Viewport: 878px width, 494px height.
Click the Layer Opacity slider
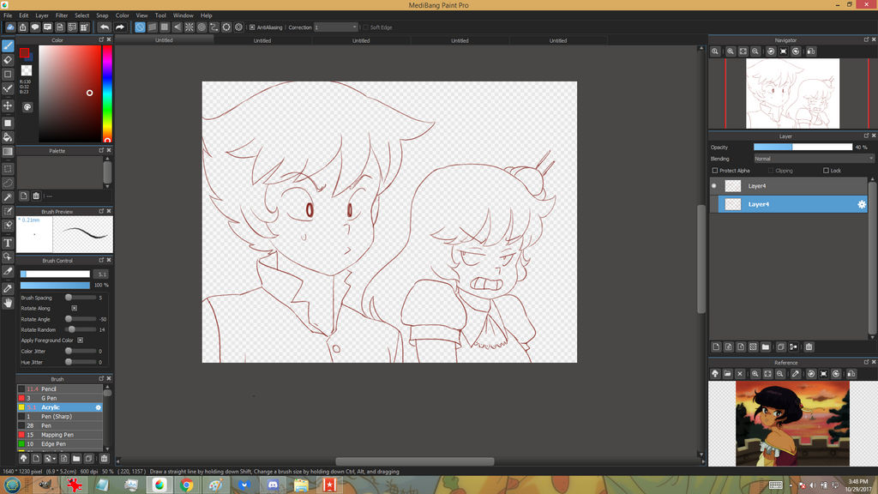pos(803,147)
